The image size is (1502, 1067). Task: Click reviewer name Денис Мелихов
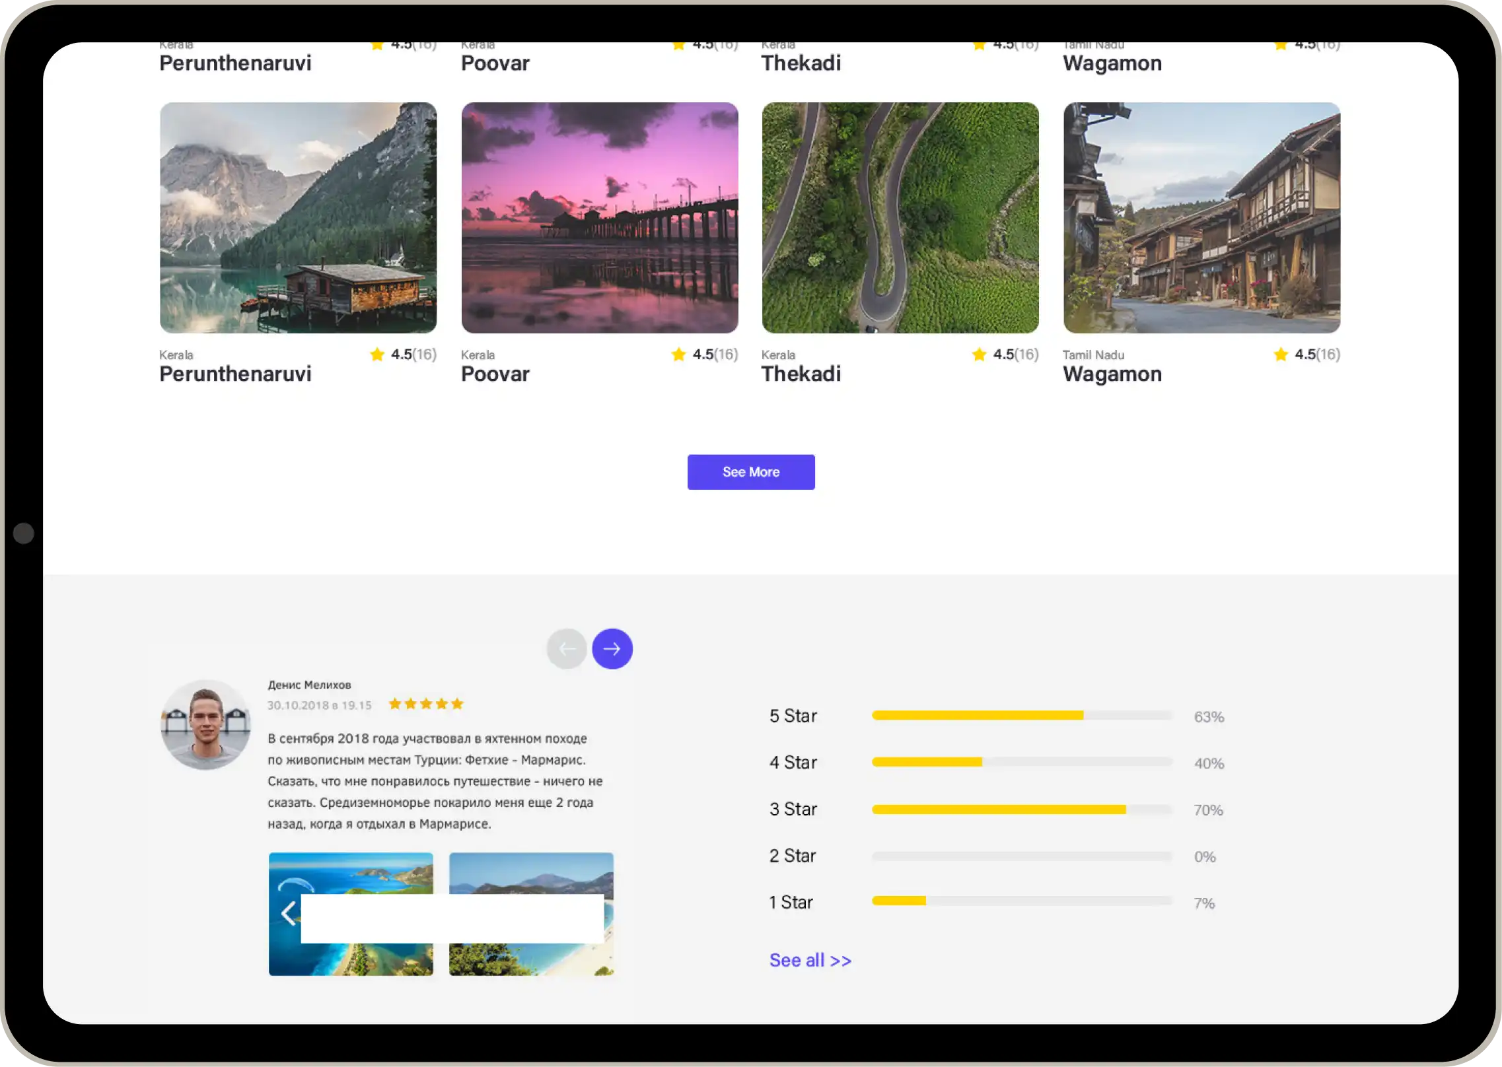[x=309, y=685]
